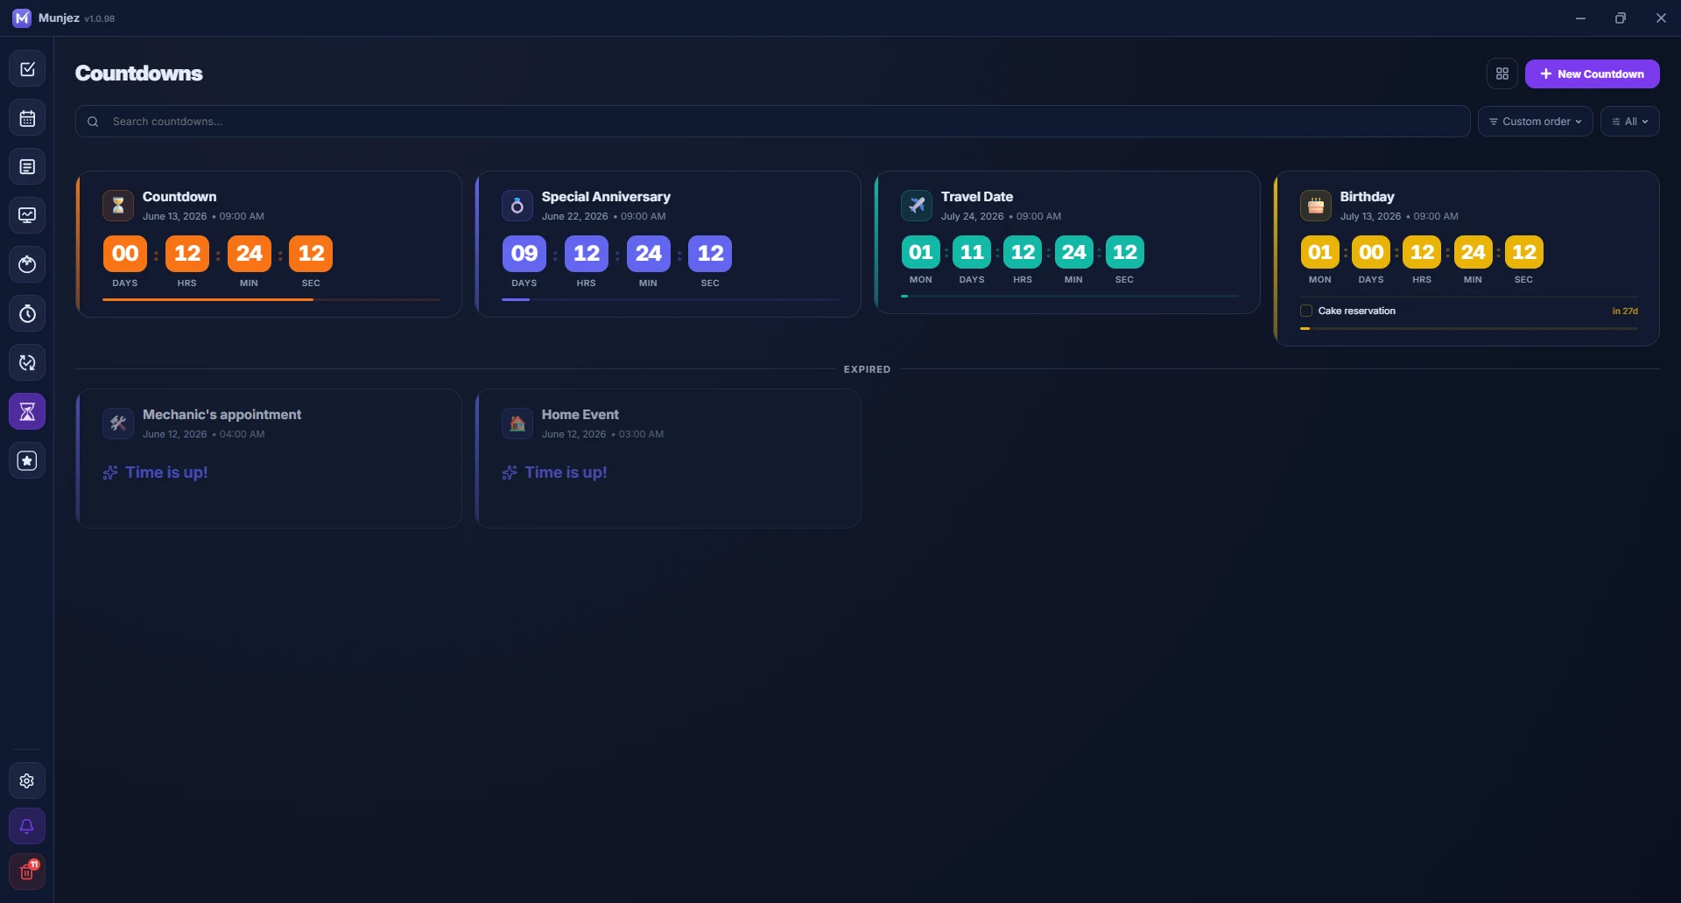Open the Mechanic's appointment card title

222,415
